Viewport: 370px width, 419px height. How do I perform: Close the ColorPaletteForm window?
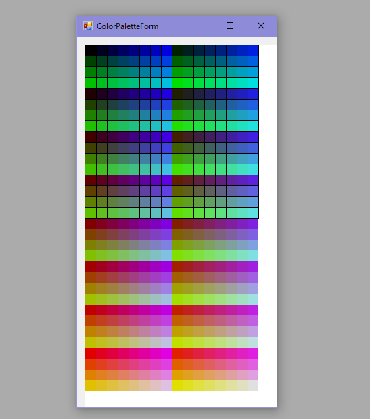click(x=261, y=26)
